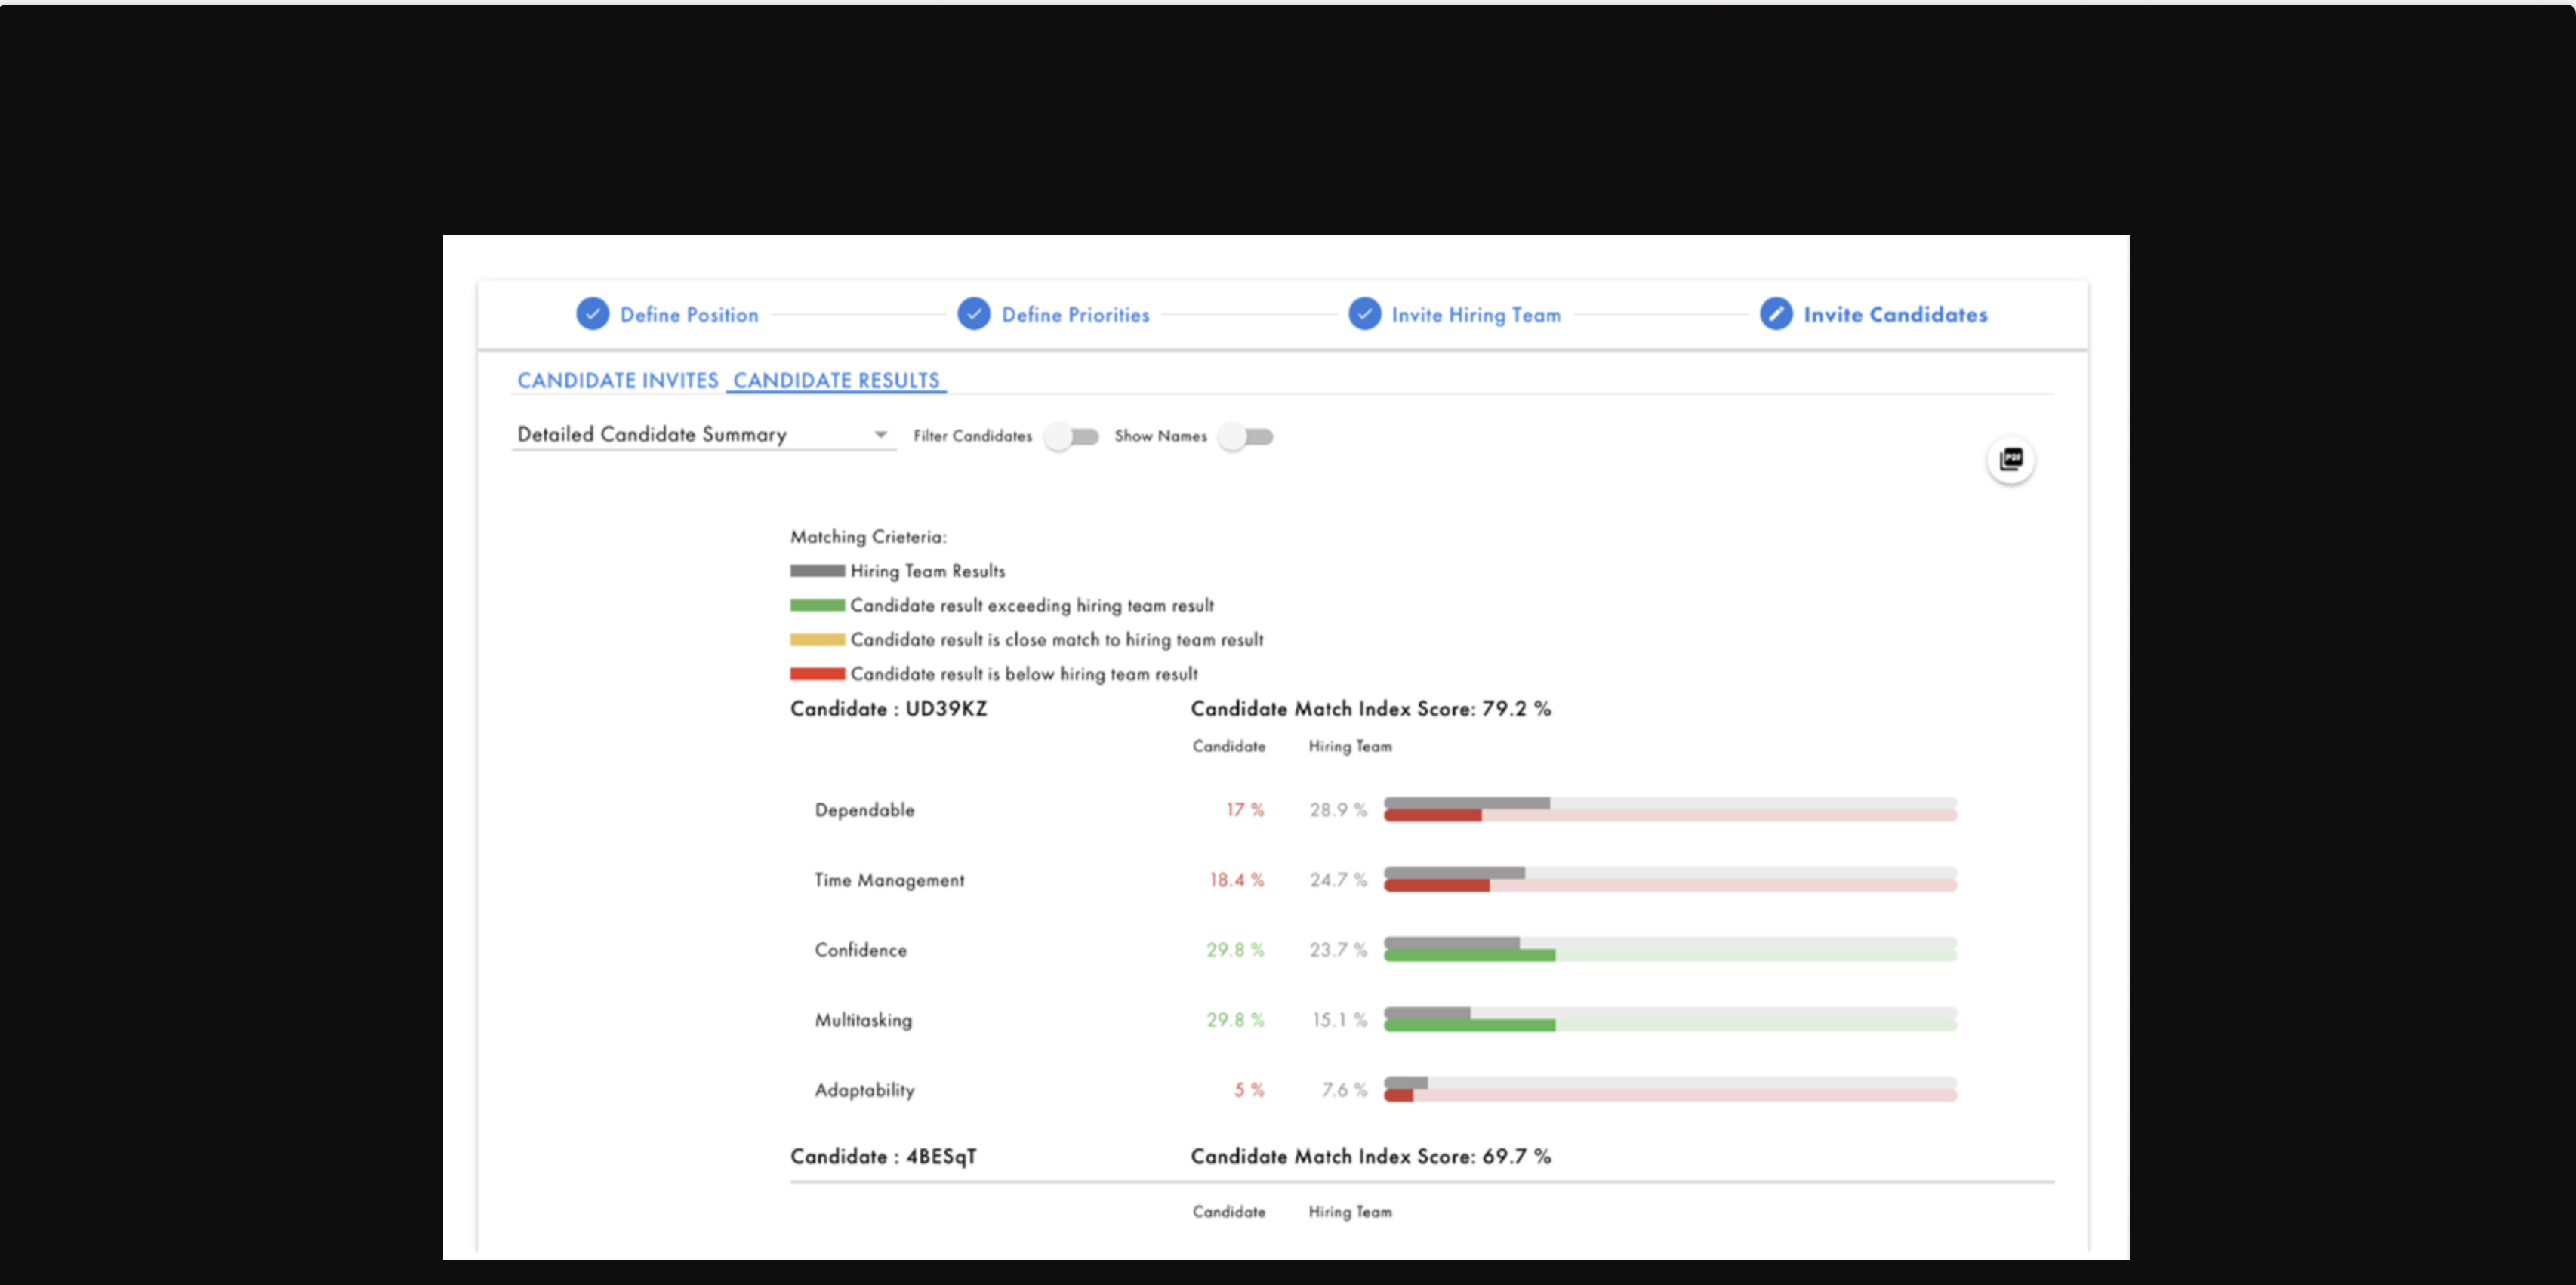2576x1285 pixels.
Task: Switch to the Candidate Invites tab
Action: (618, 381)
